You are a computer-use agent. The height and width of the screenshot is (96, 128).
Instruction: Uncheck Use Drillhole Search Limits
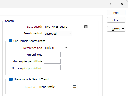click(10, 41)
